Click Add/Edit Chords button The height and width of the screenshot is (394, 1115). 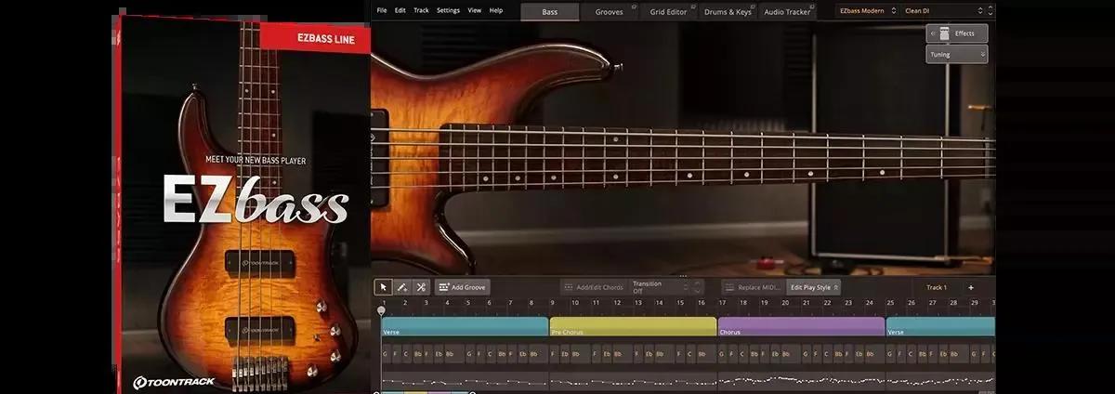[593, 287]
